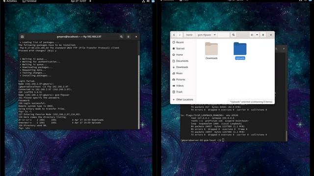Click the 'Proceed with changes? [N/y]' line

pyautogui.click(x=37, y=51)
